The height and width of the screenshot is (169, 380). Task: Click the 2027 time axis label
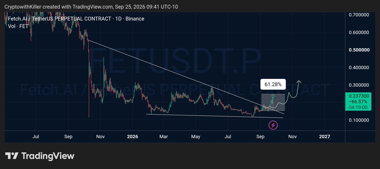point(325,137)
